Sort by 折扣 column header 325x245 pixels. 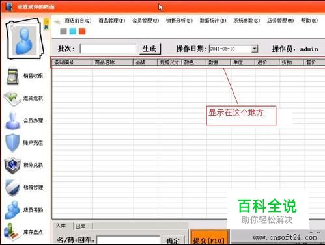coord(291,62)
